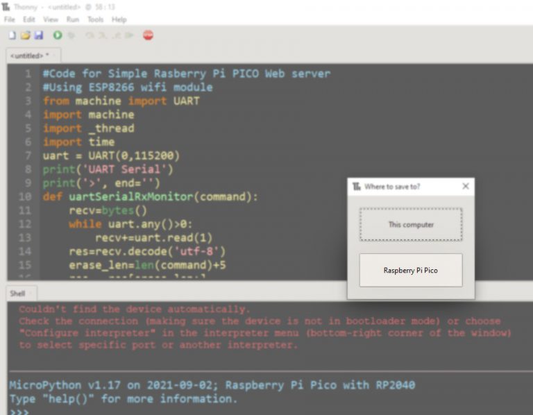The image size is (533, 415).
Task: Choose Raspberry Pi Pico as save location
Action: point(411,271)
